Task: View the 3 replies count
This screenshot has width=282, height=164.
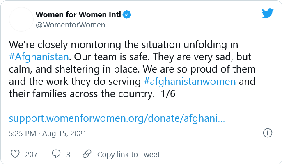Action: pyautogui.click(x=68, y=155)
